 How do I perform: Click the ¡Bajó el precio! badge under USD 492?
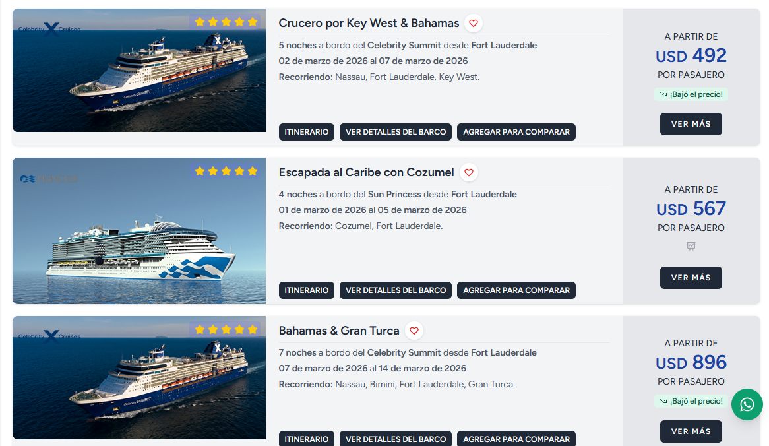tap(691, 94)
